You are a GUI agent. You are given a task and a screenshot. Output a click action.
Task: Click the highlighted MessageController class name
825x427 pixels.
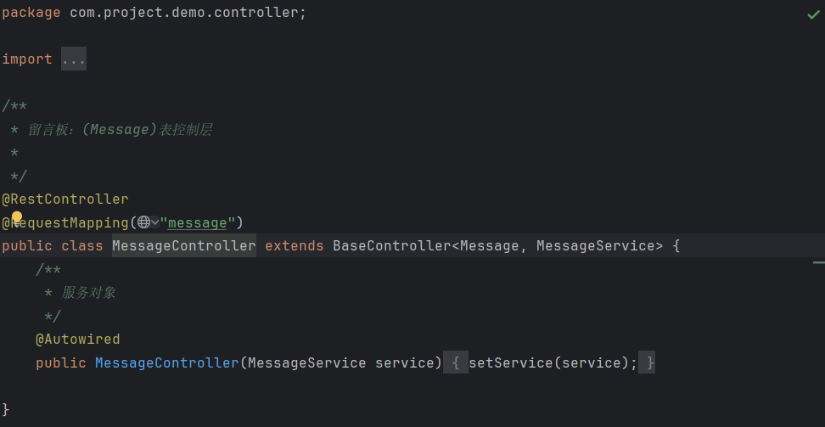point(184,246)
